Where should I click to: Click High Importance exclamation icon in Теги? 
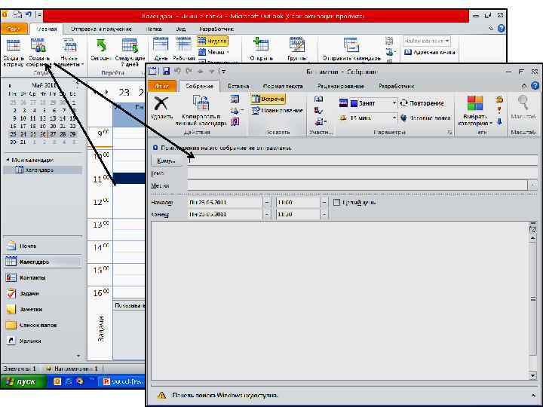pyautogui.click(x=499, y=110)
